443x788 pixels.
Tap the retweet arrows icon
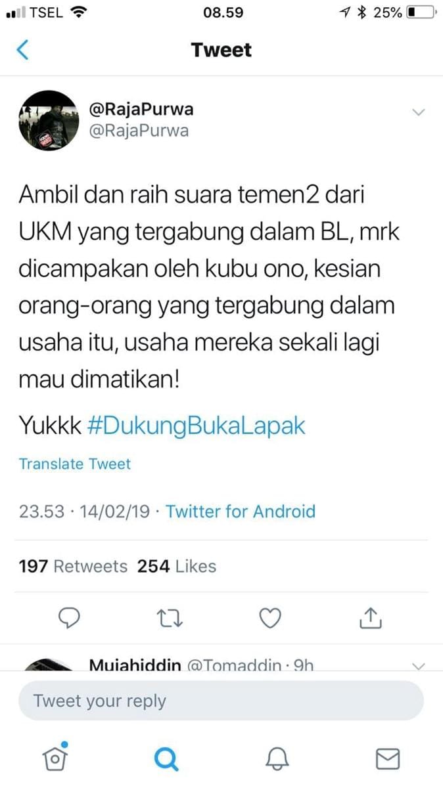(x=170, y=617)
